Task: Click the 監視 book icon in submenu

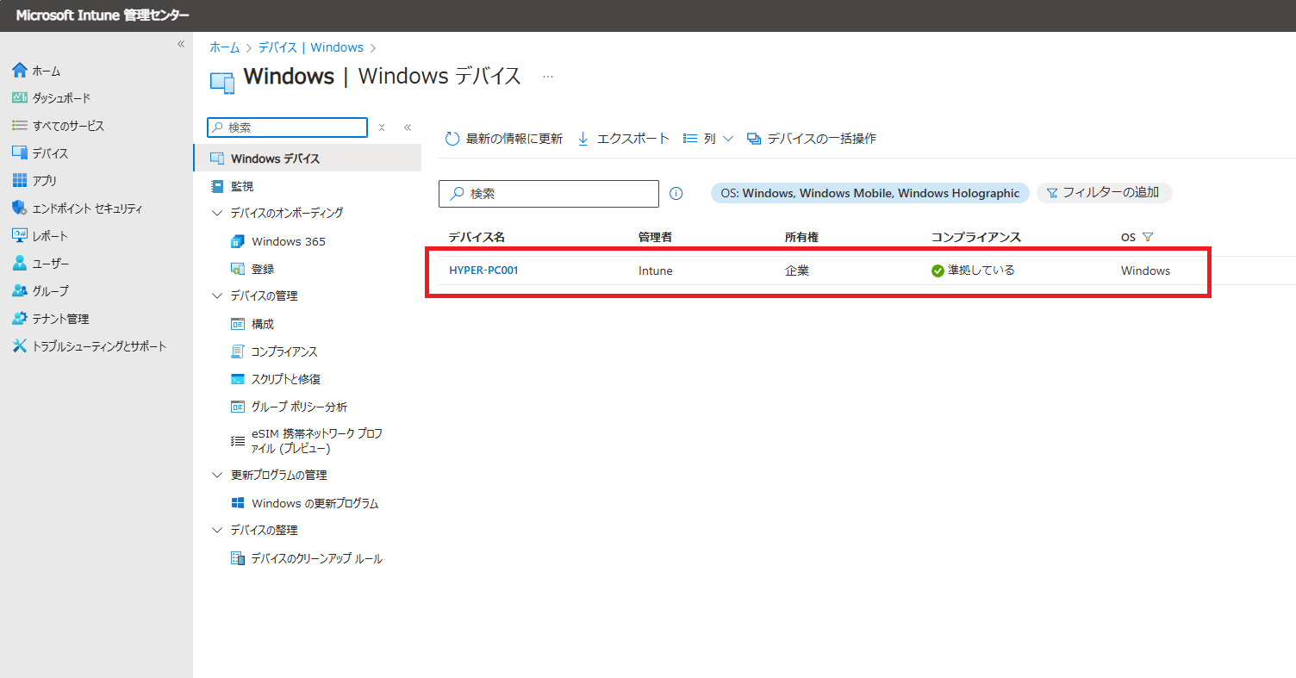Action: 217,186
